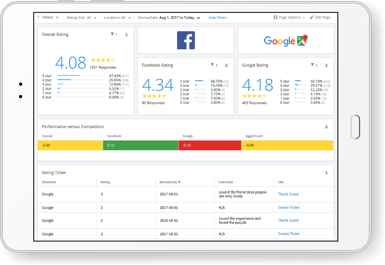Viewport: 385px width, 265px height.
Task: Click the 483 Responses text
Action: (x=254, y=103)
